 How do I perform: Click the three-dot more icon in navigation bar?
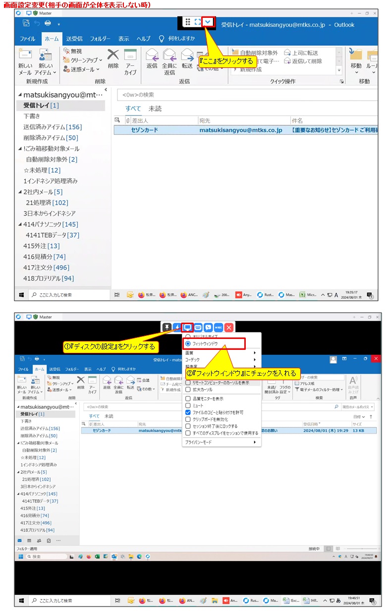coord(58,540)
